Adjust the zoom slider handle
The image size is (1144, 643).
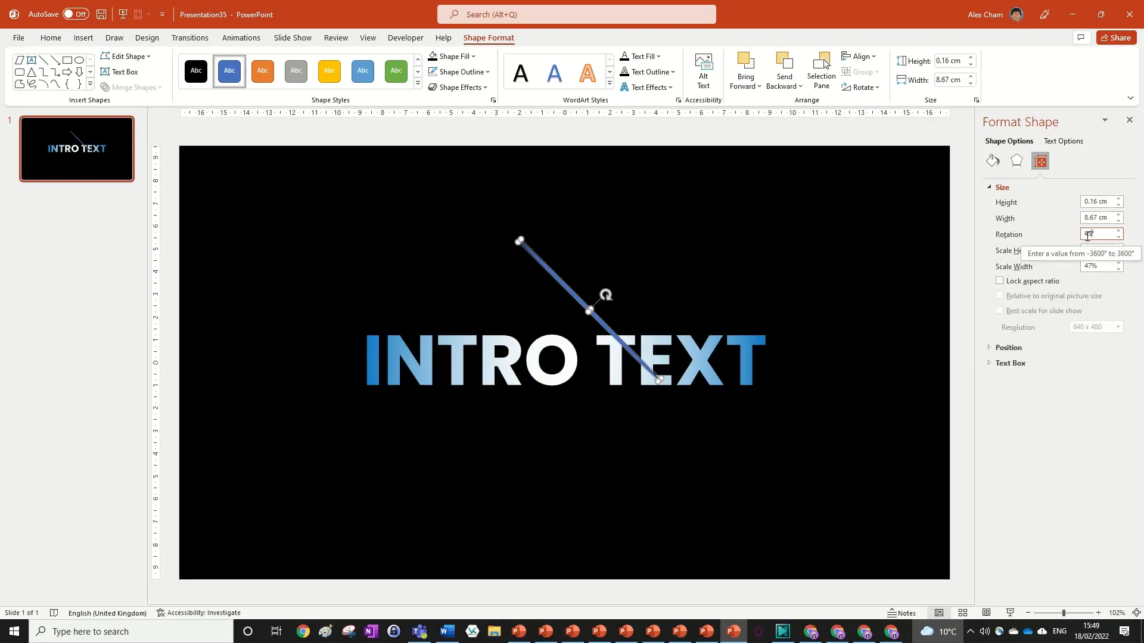(x=1064, y=613)
